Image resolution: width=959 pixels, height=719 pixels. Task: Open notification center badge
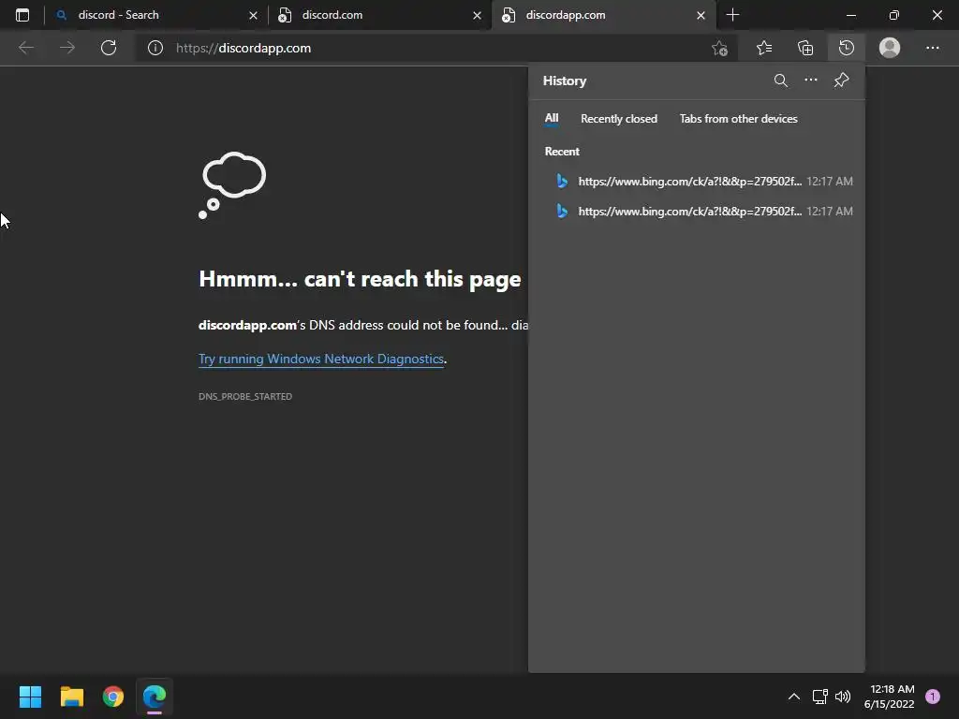(x=932, y=697)
